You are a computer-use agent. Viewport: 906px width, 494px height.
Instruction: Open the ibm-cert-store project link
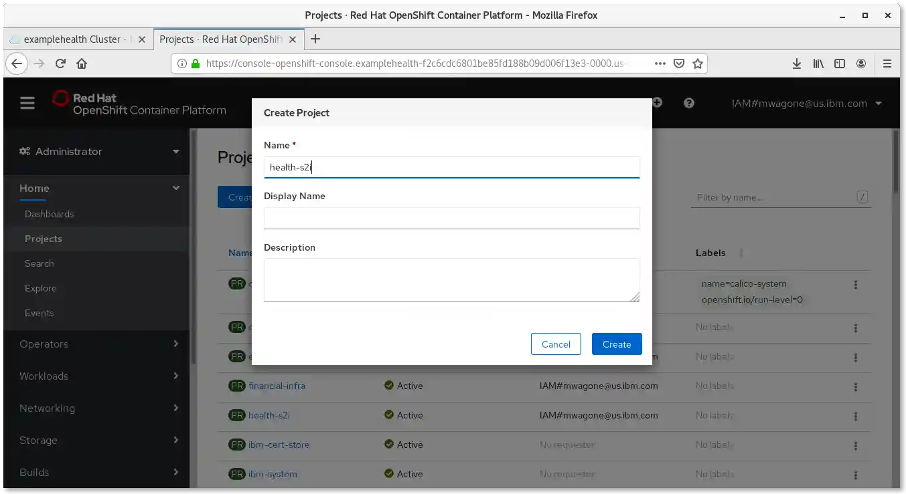279,445
